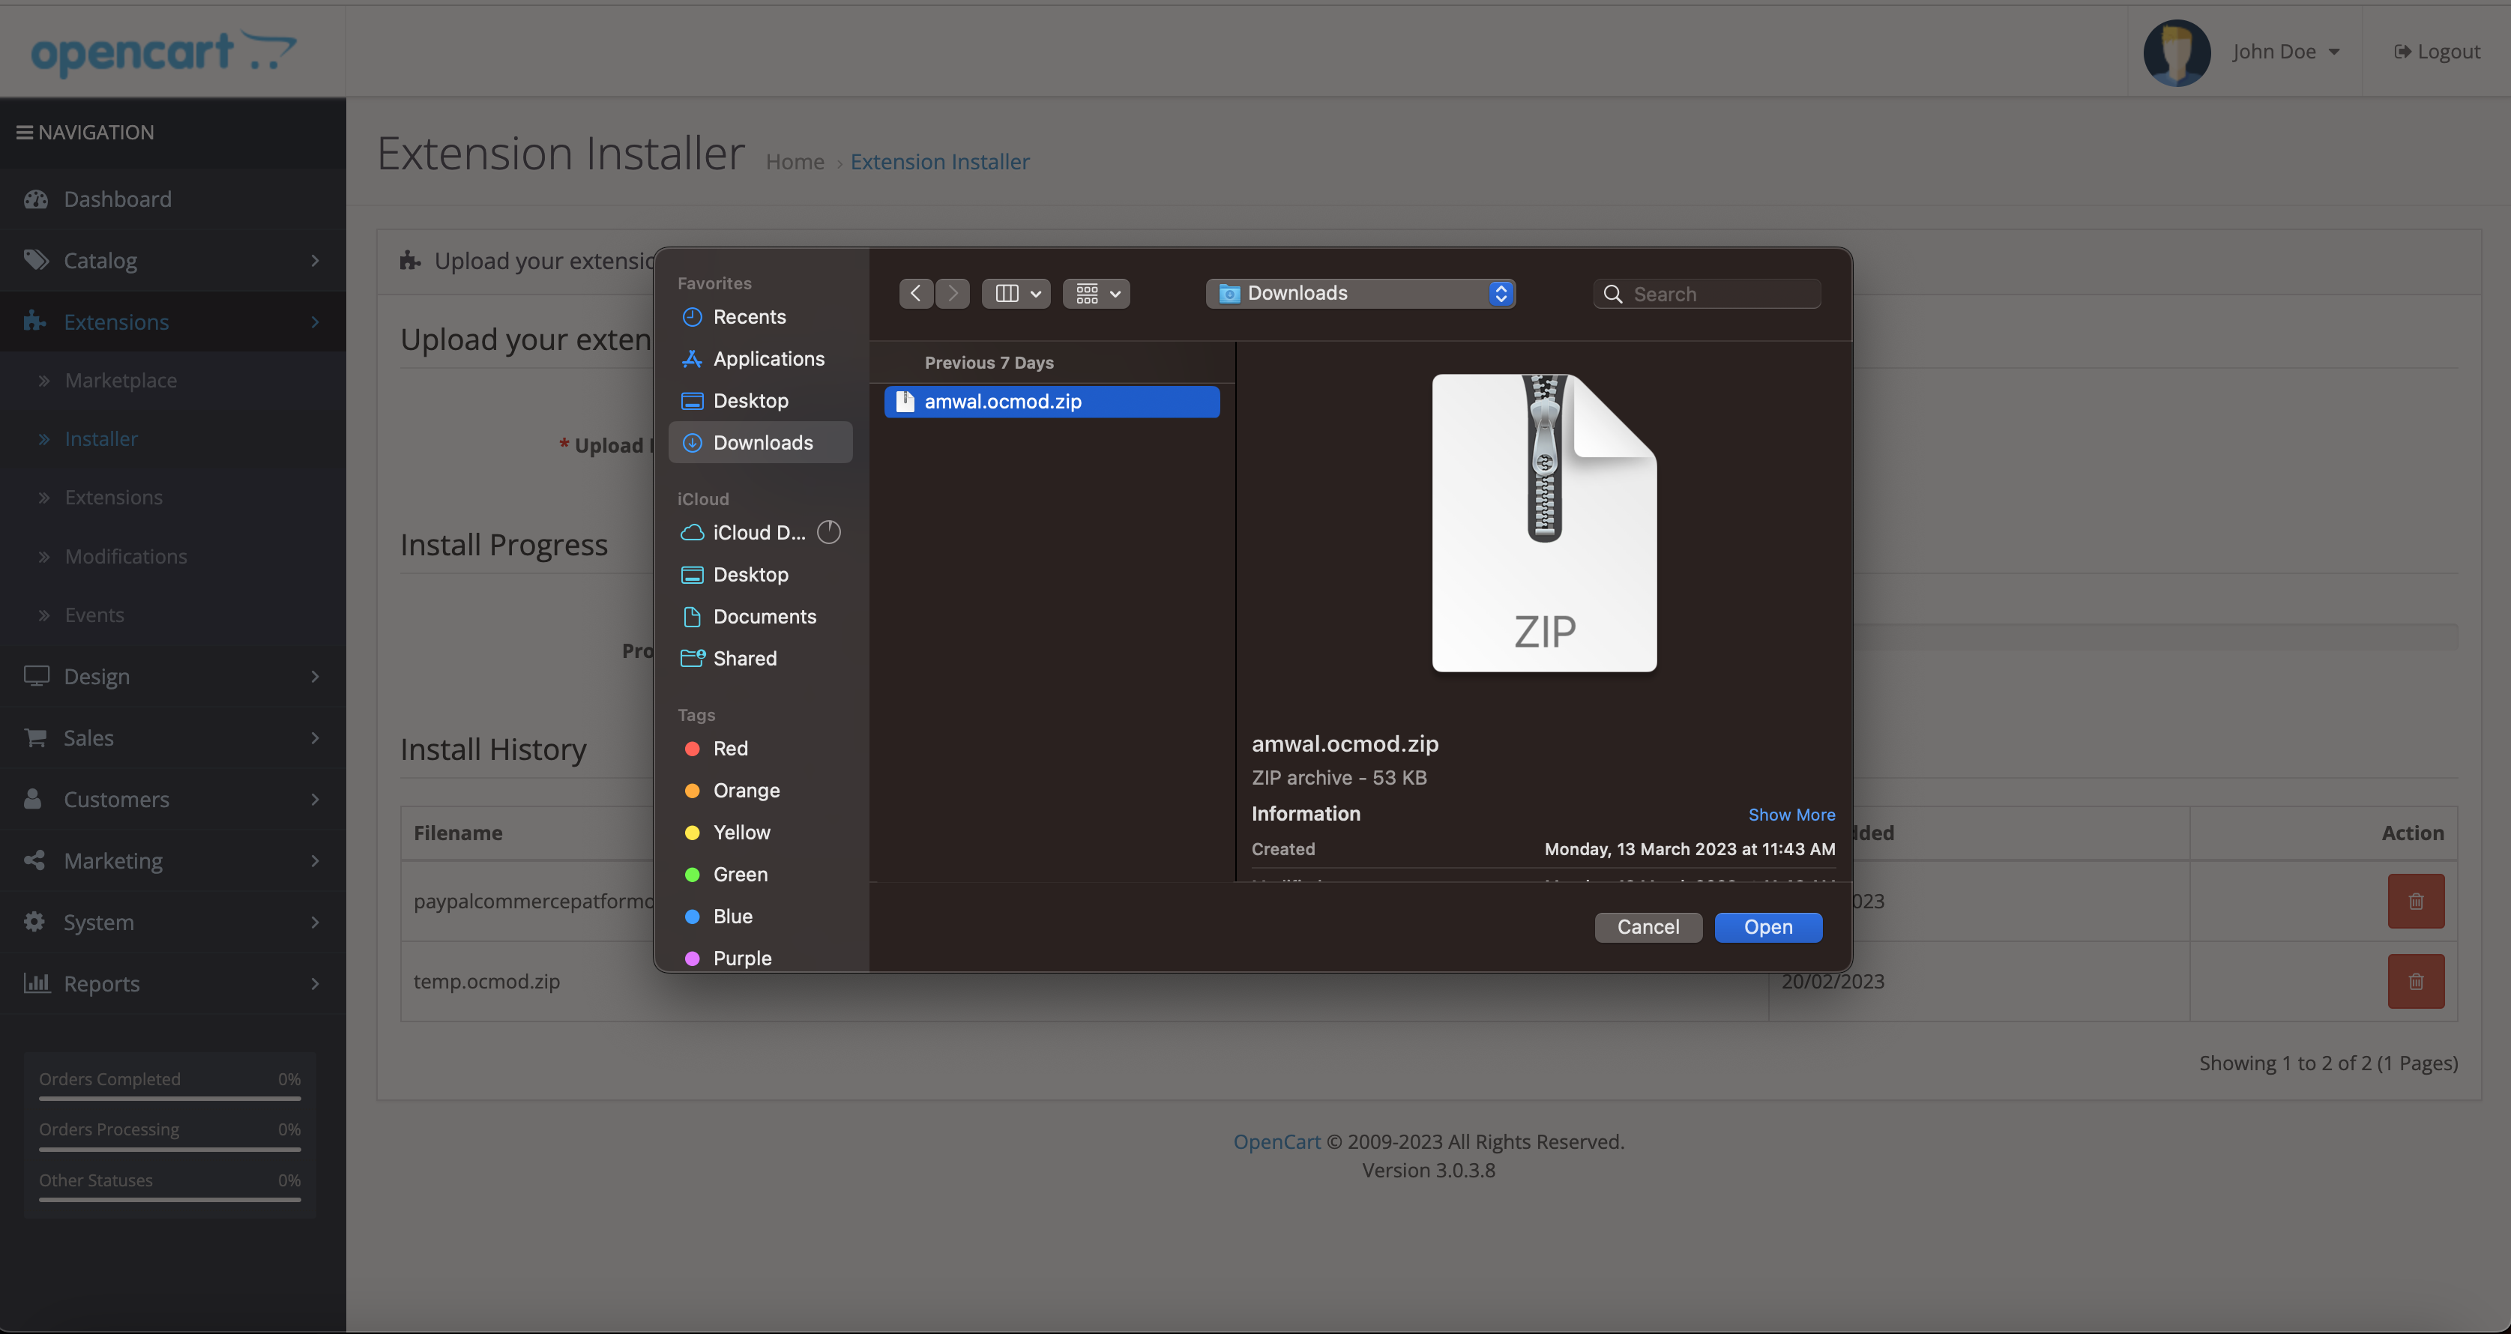Go back in the file dialog

pos(915,293)
